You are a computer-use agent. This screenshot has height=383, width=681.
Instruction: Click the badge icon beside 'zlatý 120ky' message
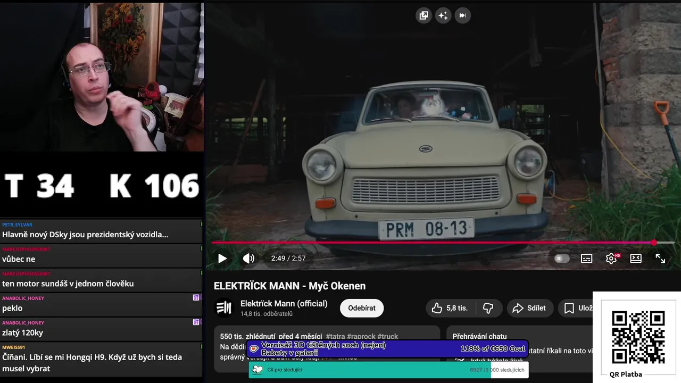click(x=196, y=322)
